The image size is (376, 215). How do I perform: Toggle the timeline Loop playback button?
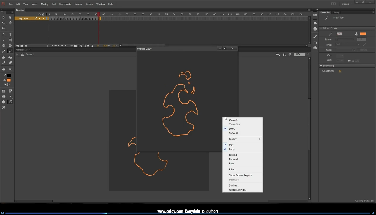75,46
